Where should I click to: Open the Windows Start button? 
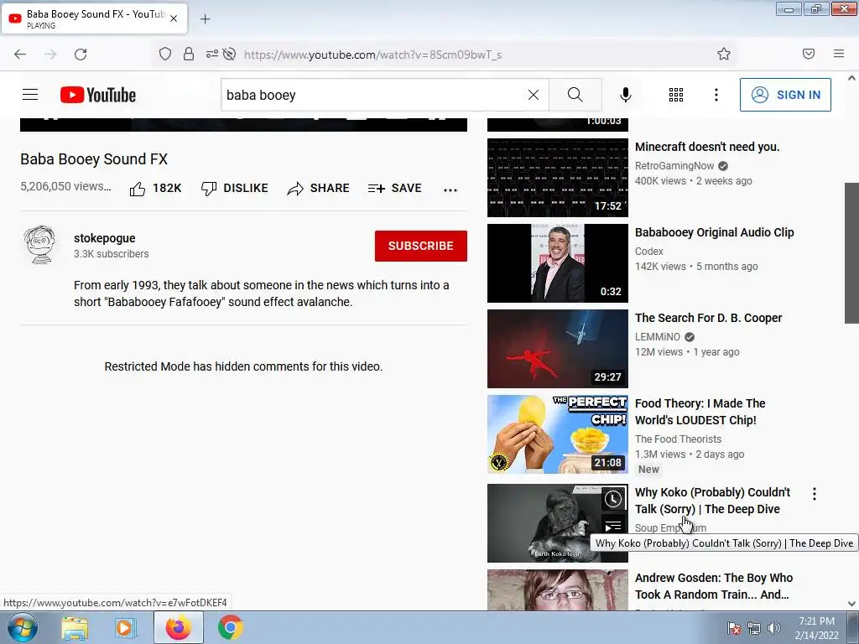point(22,627)
